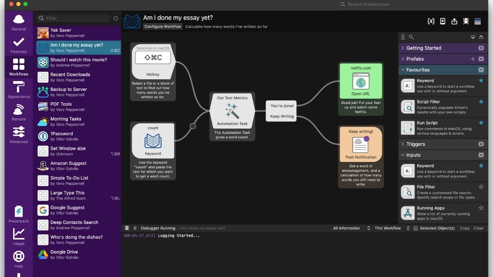The width and height of the screenshot is (493, 277).
Task: Click the export workflow share icon
Action: click(x=454, y=21)
